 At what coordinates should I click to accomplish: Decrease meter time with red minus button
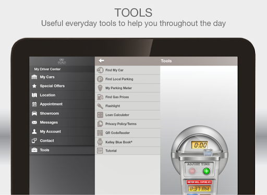click(192, 171)
